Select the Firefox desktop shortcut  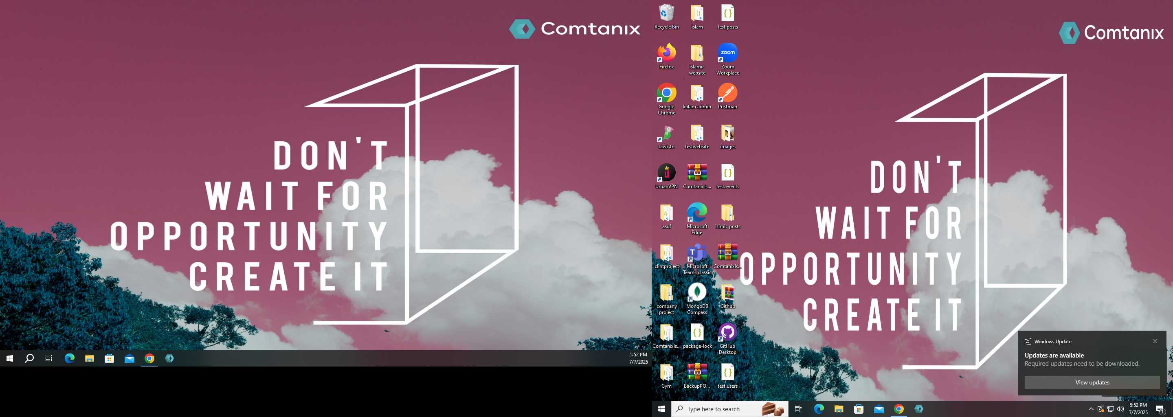point(666,57)
